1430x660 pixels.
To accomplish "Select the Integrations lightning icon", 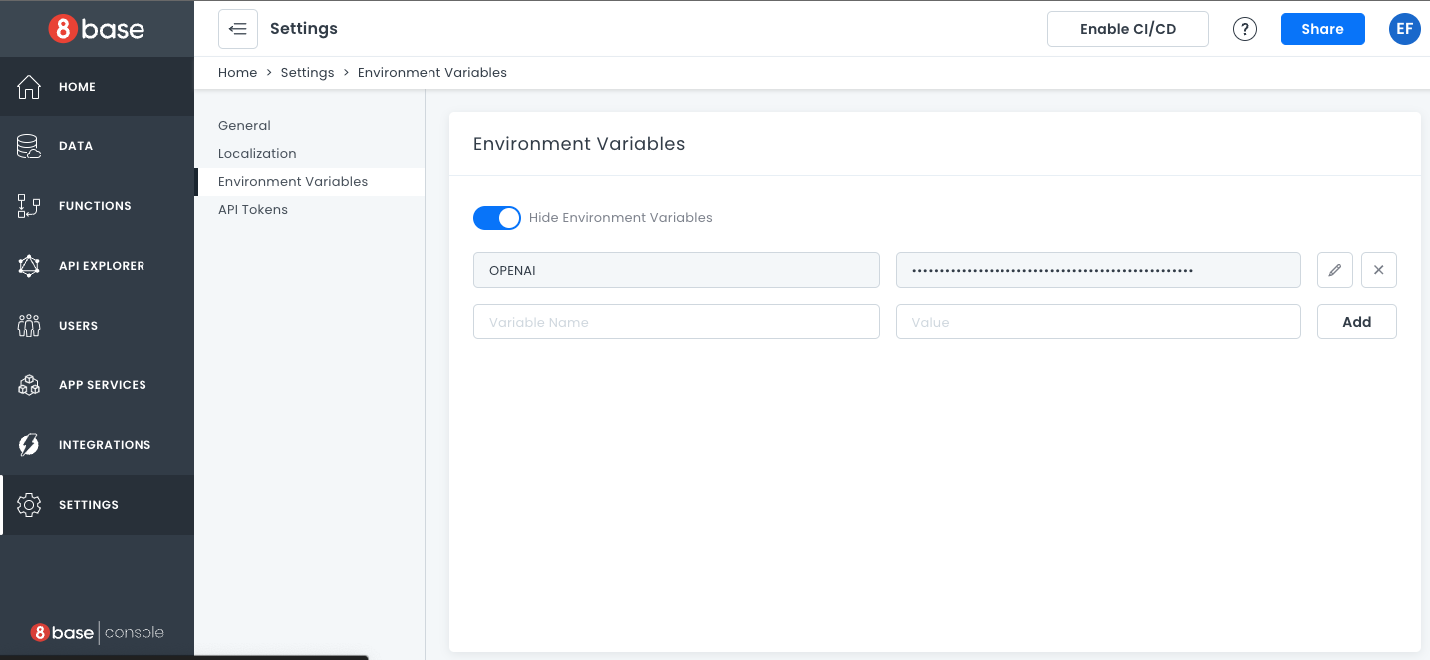I will (29, 445).
